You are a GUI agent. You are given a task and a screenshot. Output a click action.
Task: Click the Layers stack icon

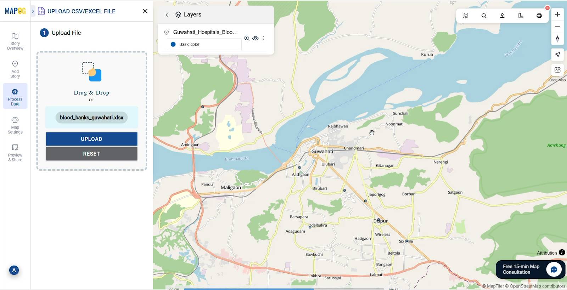coord(178,15)
